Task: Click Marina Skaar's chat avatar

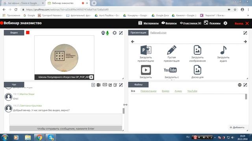Action: [x=8, y=97]
